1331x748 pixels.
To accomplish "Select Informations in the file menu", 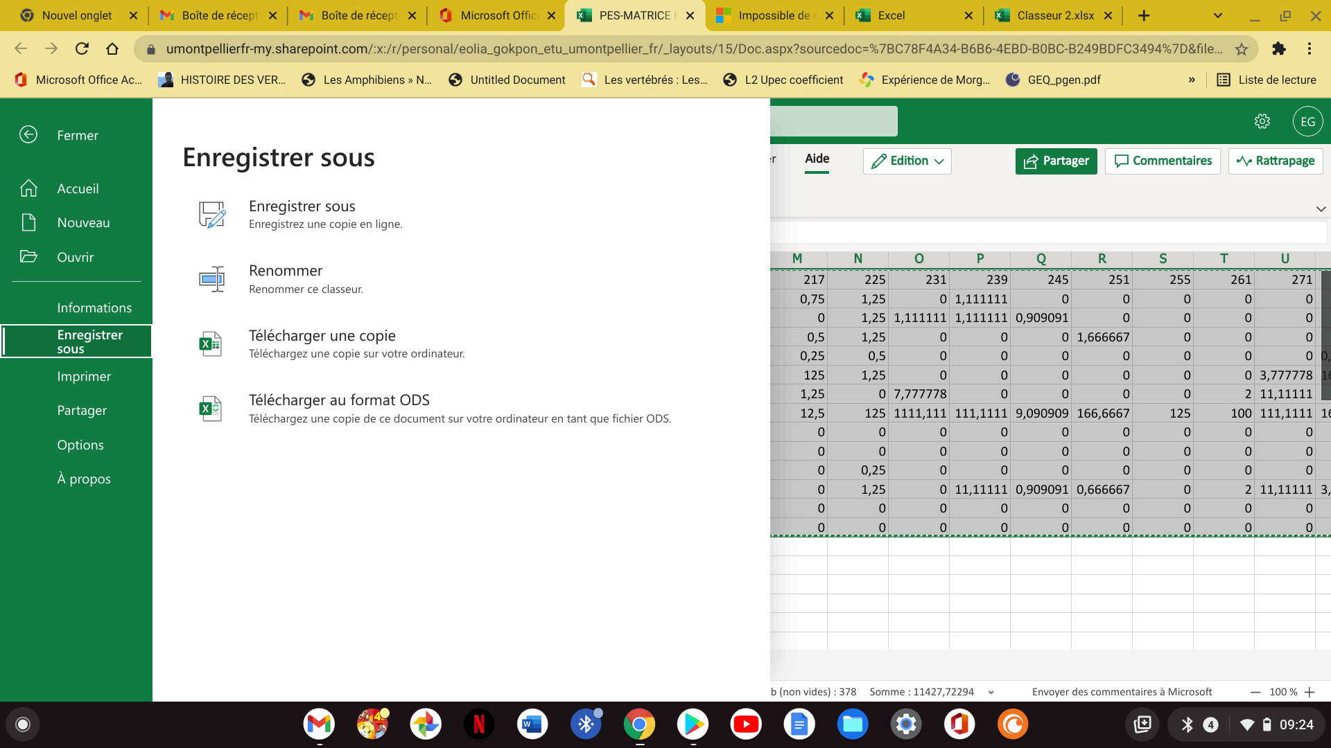I will pos(94,308).
